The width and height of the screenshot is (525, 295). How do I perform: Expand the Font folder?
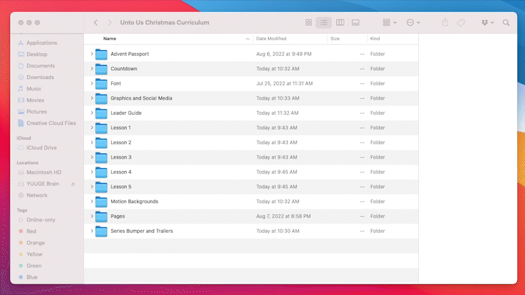(92, 83)
